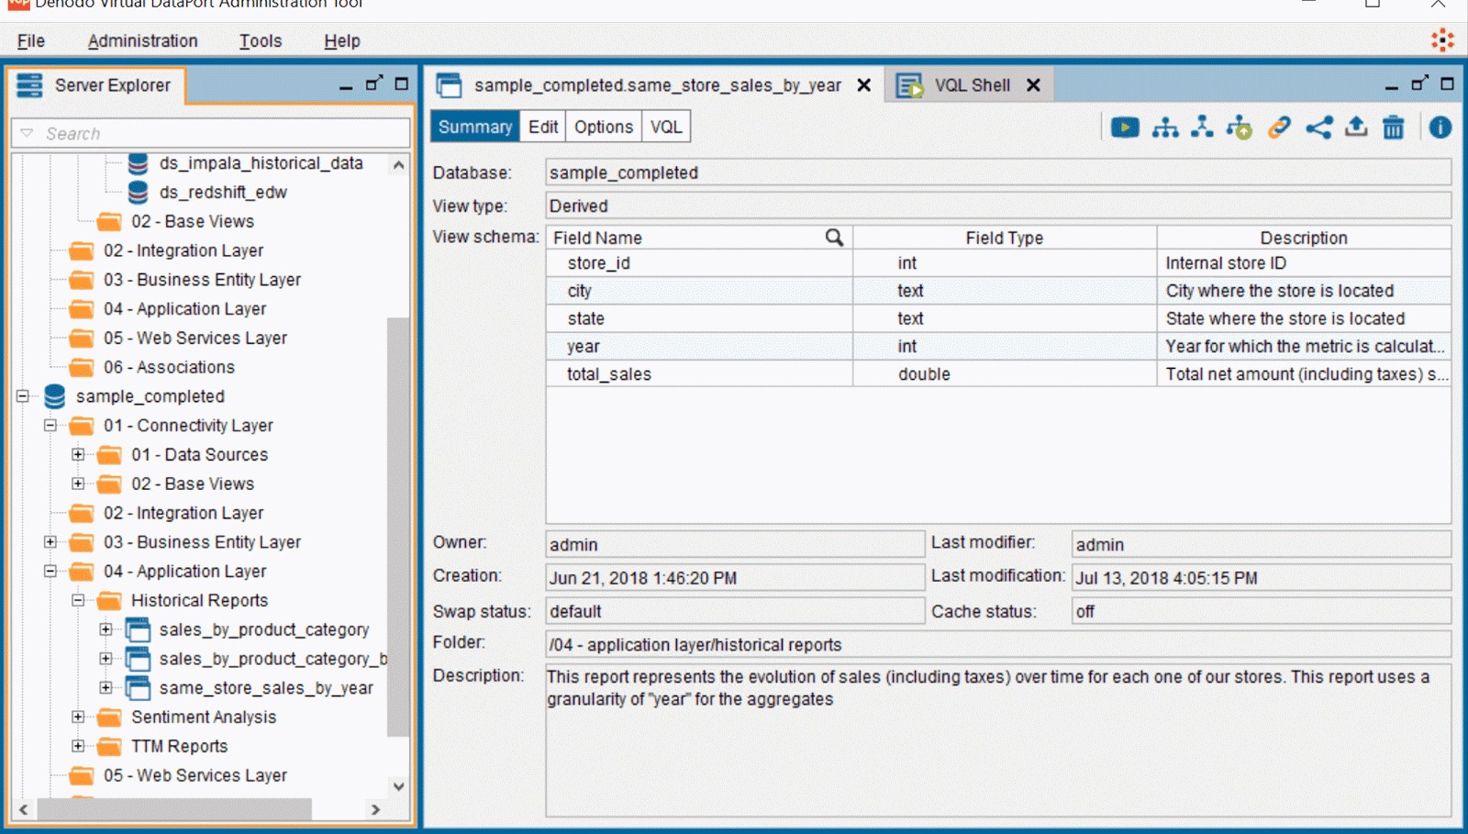Image resolution: width=1468 pixels, height=834 pixels.
Task: Close the same_store_sales_by_year tab
Action: 863,85
